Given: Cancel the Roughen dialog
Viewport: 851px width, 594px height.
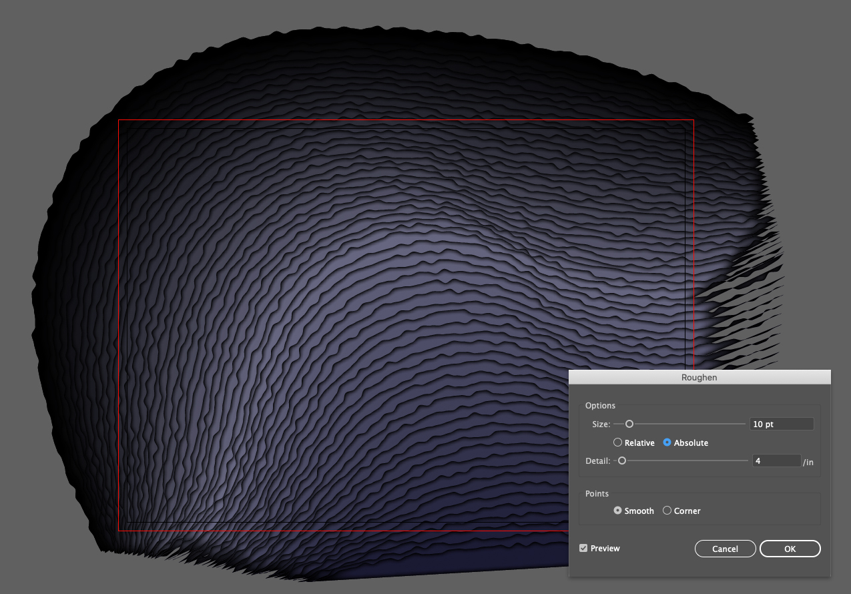Looking at the screenshot, I should [725, 548].
